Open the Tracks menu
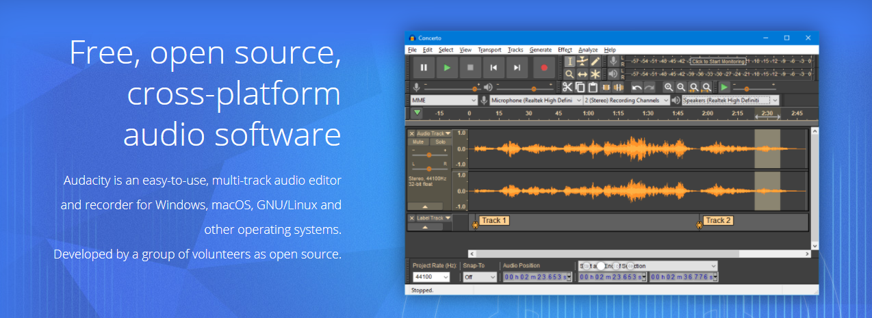The width and height of the screenshot is (872, 318). click(x=515, y=49)
